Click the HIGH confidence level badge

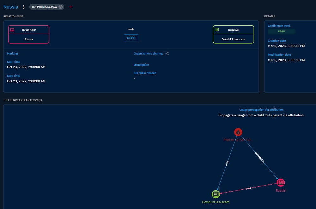pyautogui.click(x=281, y=32)
